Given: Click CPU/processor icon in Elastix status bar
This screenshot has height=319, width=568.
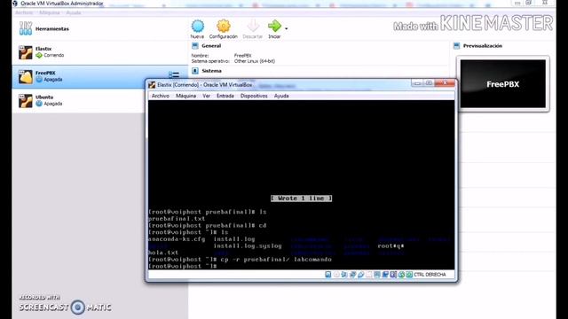Looking at the screenshot, I should 393,275.
